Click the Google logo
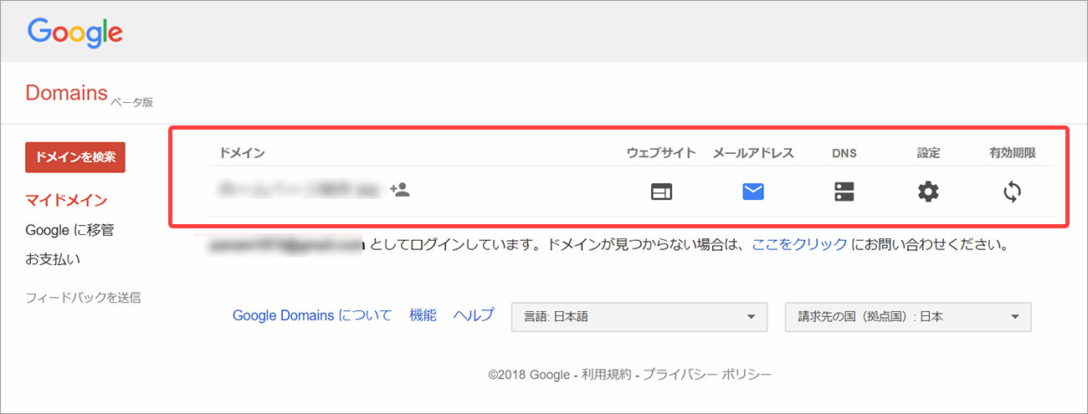The image size is (1088, 414). click(x=74, y=33)
